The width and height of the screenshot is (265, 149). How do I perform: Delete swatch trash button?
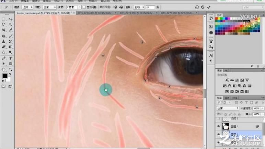258,66
